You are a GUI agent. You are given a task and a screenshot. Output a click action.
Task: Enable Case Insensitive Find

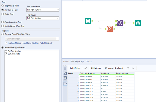[3, 22]
